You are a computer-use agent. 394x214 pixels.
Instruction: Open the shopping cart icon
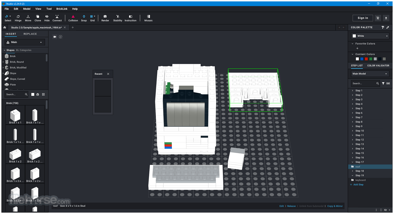coord(378,18)
